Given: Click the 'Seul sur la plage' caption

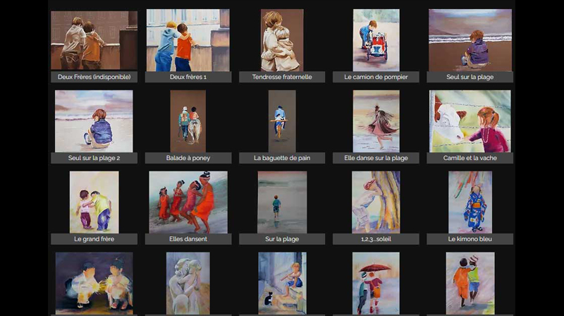Looking at the screenshot, I should (x=470, y=77).
